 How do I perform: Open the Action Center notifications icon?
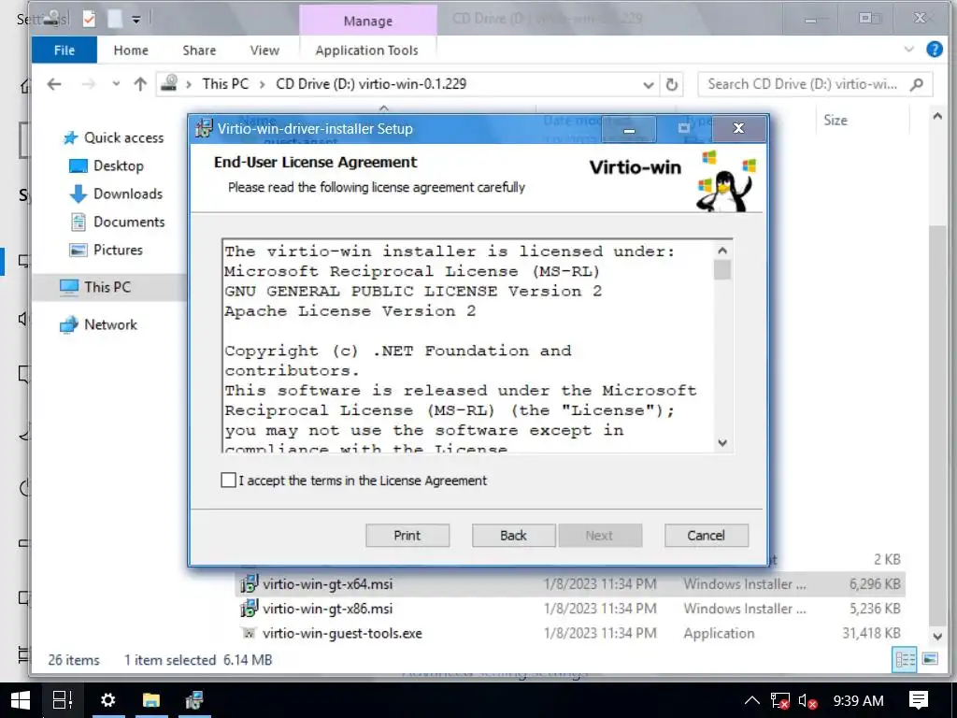919,701
